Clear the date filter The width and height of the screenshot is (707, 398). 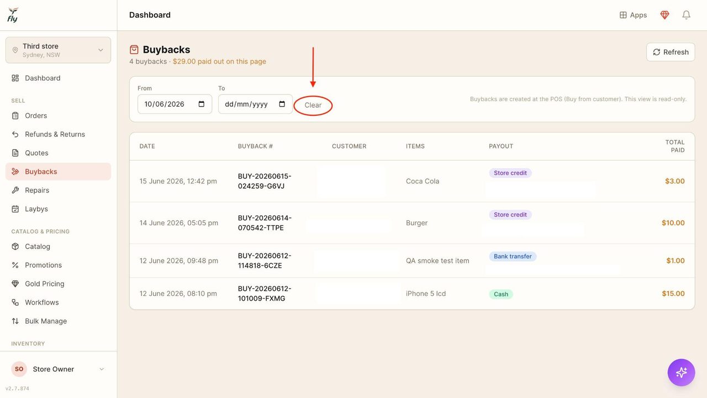[313, 105]
